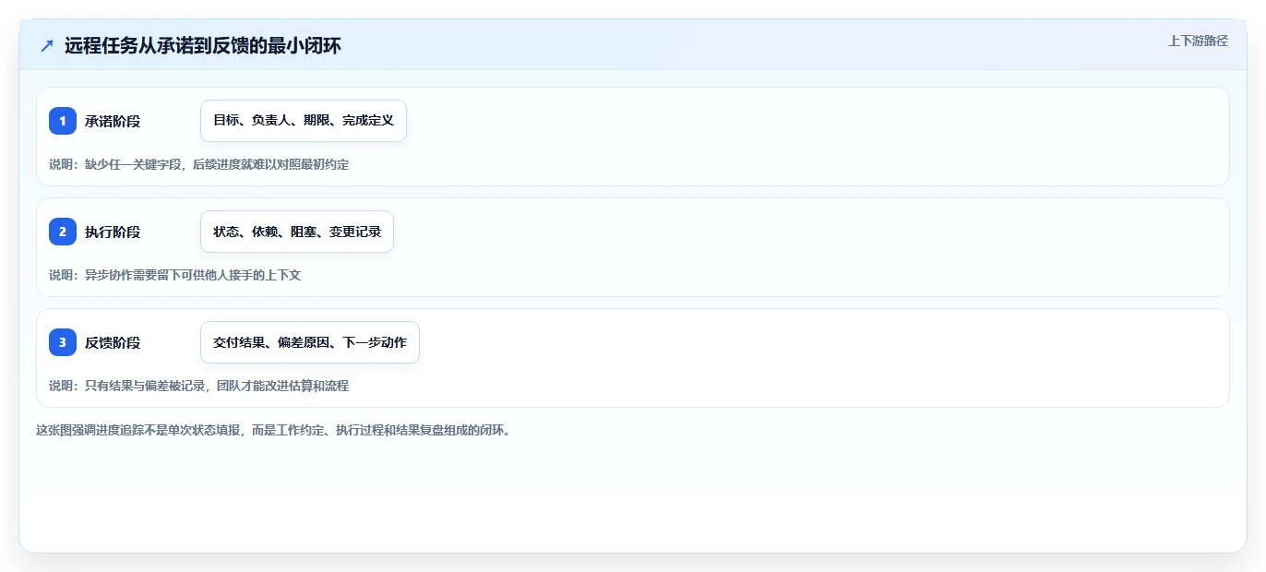This screenshot has height=572, width=1266.
Task: Click the title 远程任务从承诺到反馈的最小闭环
Action: 203,46
